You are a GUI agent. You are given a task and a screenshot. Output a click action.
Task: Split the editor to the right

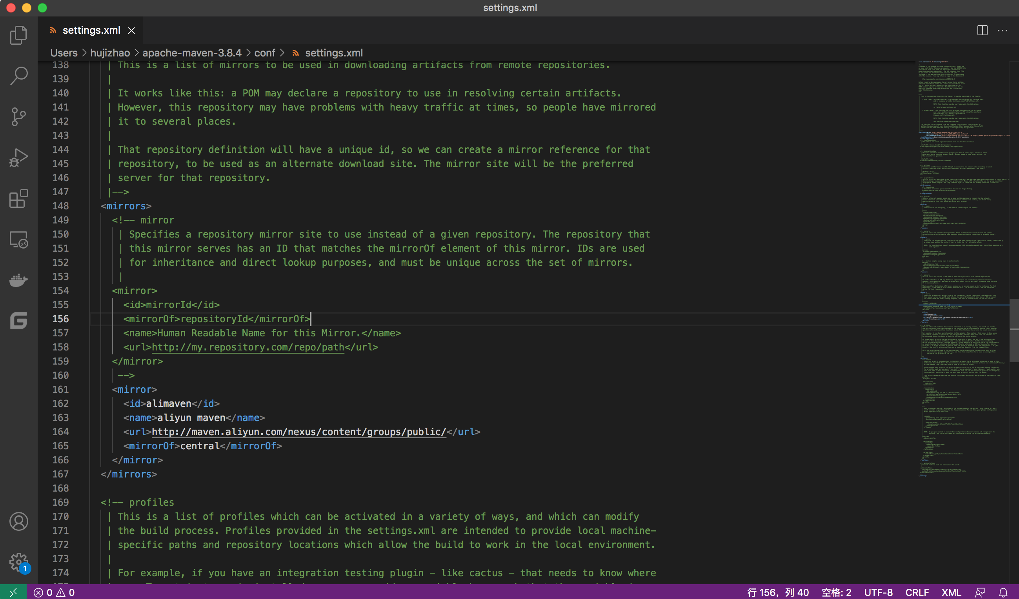click(x=982, y=30)
